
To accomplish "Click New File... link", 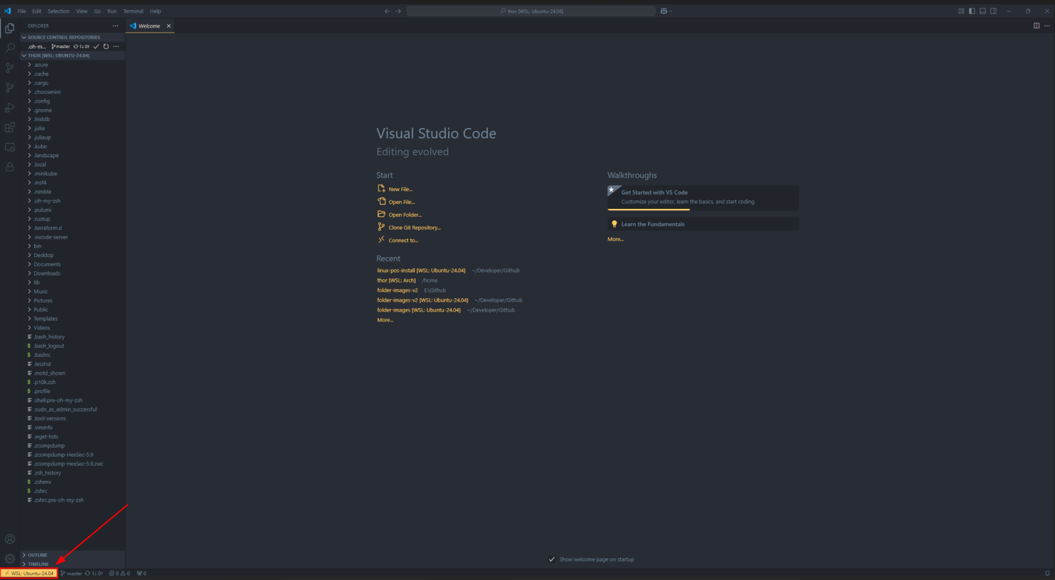I will pos(395,189).
